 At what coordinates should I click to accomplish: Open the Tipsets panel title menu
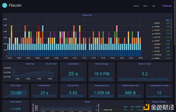[x=87, y=102]
